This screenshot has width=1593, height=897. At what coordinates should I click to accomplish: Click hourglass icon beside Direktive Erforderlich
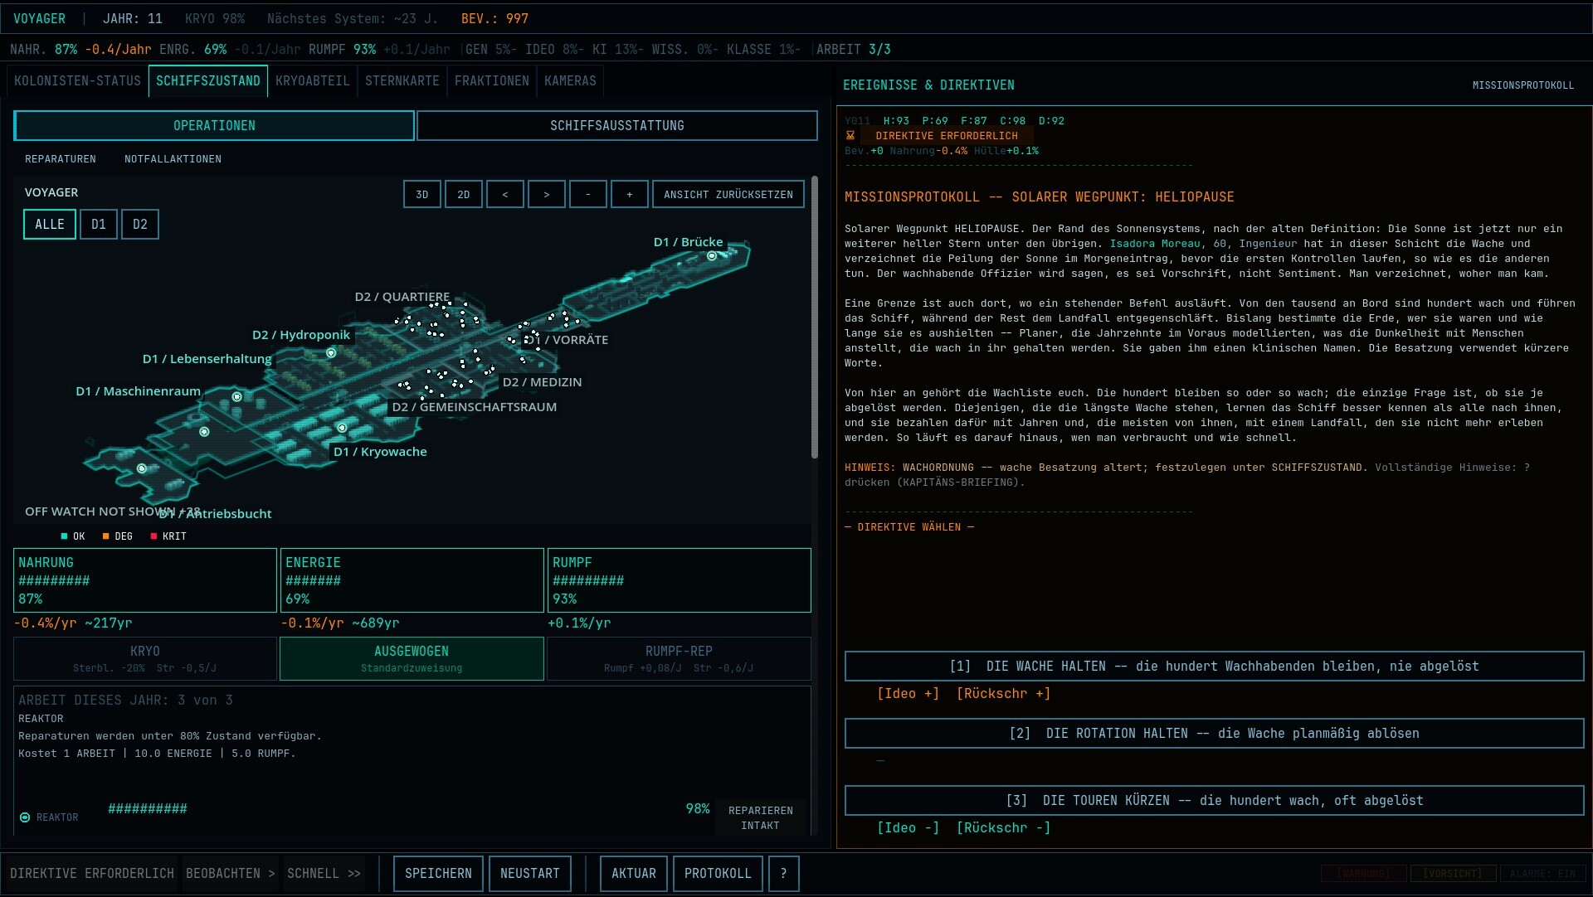(x=850, y=136)
